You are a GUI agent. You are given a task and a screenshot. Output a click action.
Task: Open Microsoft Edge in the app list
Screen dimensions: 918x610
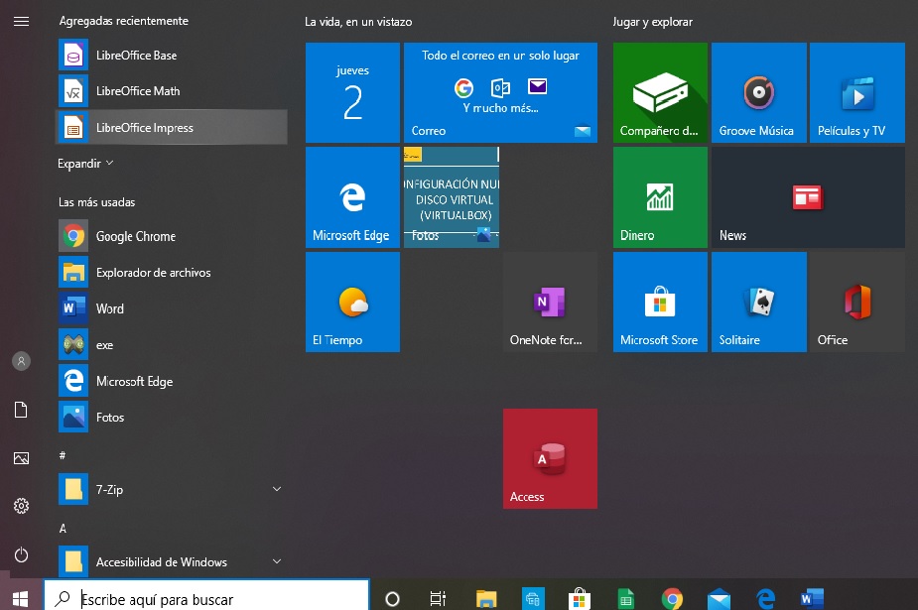pos(172,381)
